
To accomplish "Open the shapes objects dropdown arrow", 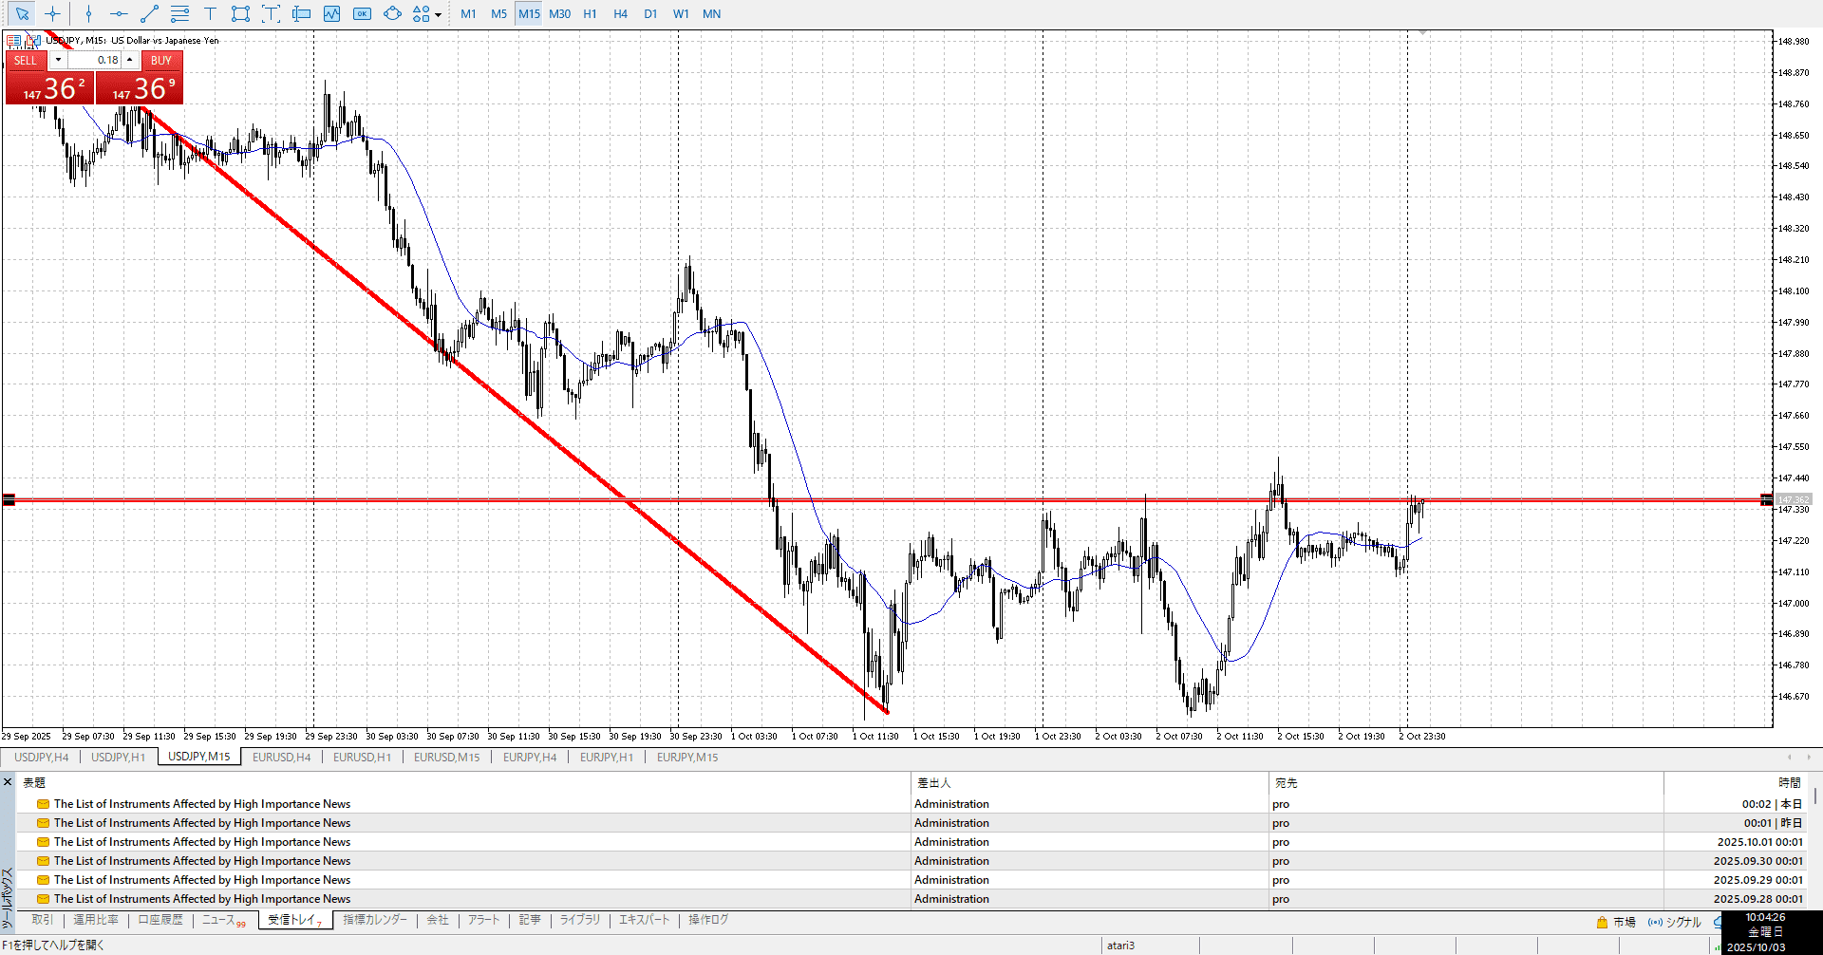I will click(438, 15).
